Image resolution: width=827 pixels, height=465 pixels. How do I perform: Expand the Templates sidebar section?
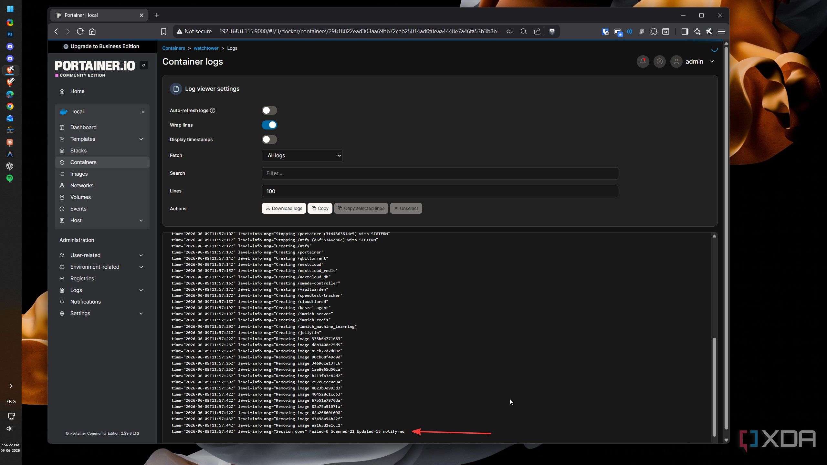point(141,139)
